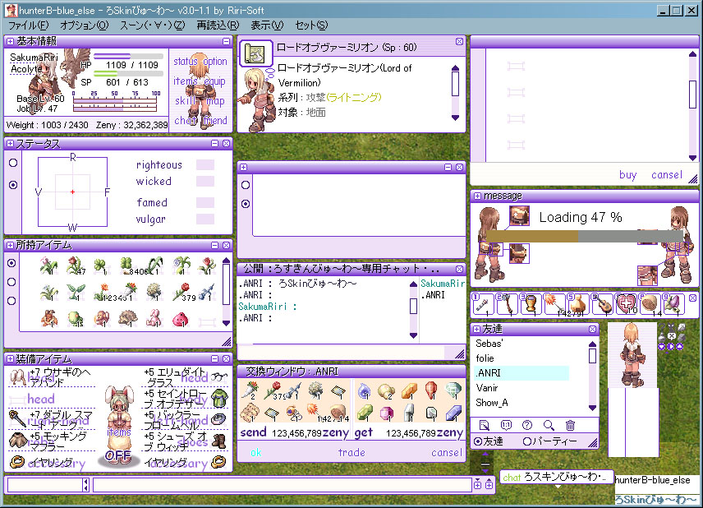Select the top radio button in the untitled panel
The width and height of the screenshot is (703, 508).
coord(246,184)
